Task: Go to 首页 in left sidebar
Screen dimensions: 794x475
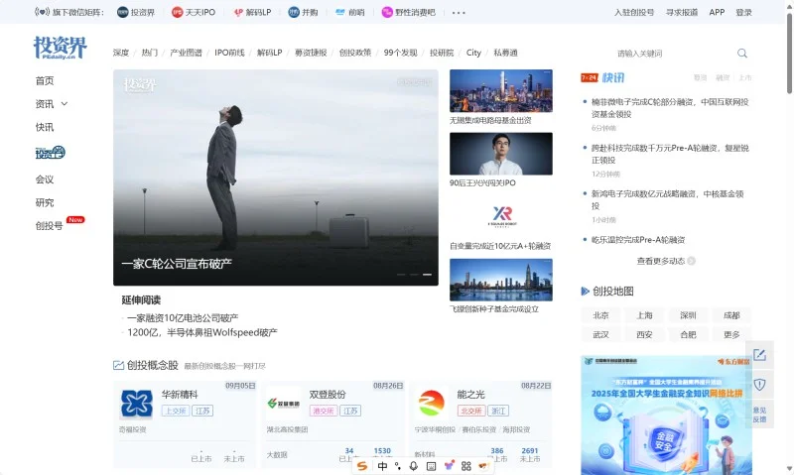Action: (45, 80)
